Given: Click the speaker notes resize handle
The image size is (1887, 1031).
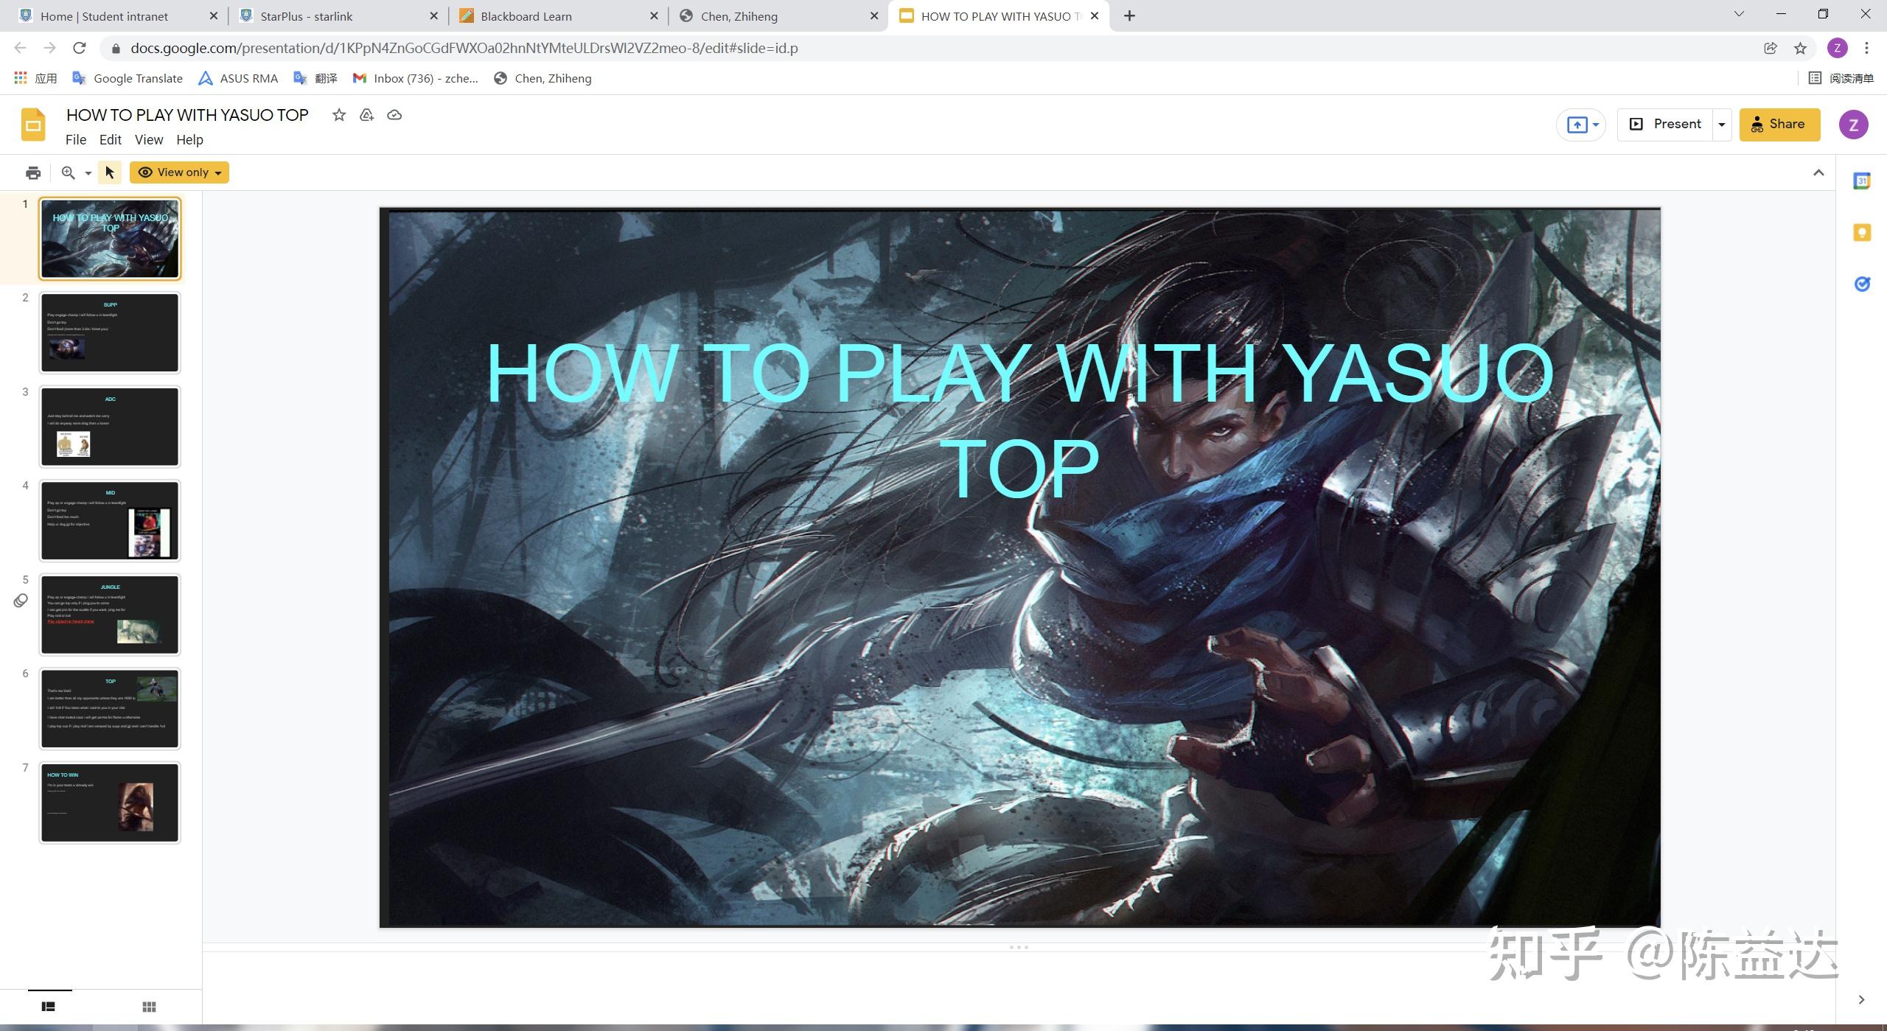Looking at the screenshot, I should (1019, 947).
